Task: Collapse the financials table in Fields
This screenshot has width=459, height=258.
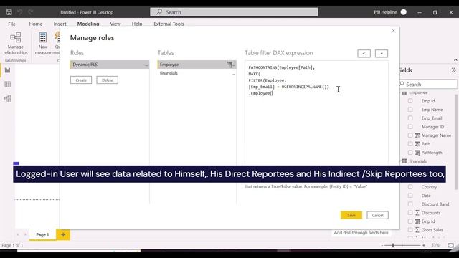Action: 400,161
